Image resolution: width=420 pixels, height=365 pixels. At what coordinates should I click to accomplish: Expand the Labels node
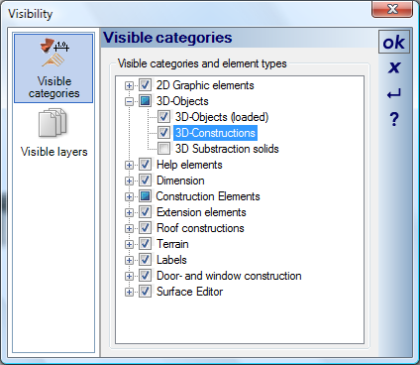129,260
